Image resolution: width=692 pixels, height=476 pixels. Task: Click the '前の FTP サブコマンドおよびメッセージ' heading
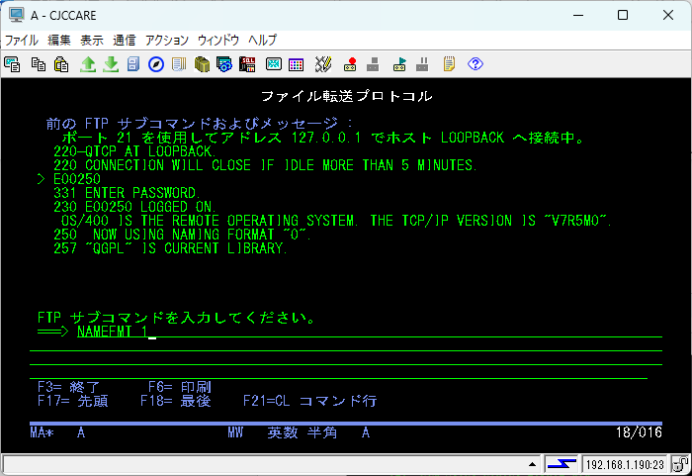pyautogui.click(x=200, y=124)
